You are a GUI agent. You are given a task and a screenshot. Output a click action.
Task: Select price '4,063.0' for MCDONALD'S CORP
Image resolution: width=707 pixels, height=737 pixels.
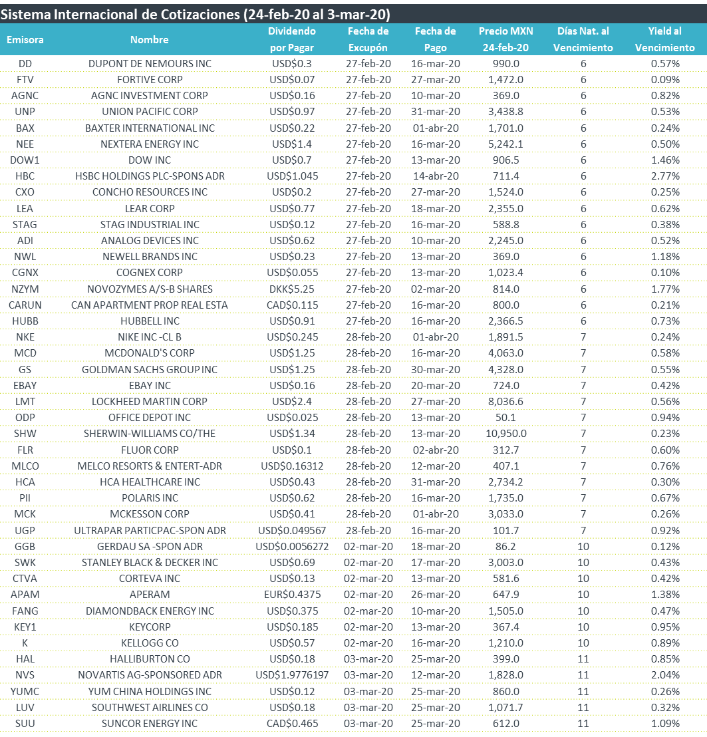[x=505, y=353]
